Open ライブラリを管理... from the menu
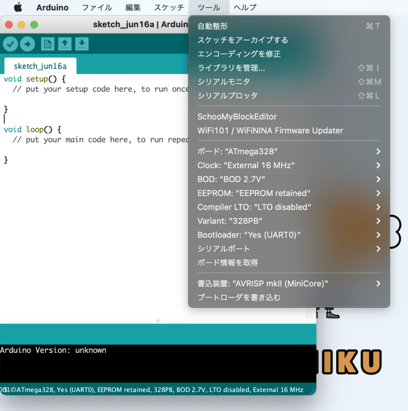 tap(289, 67)
